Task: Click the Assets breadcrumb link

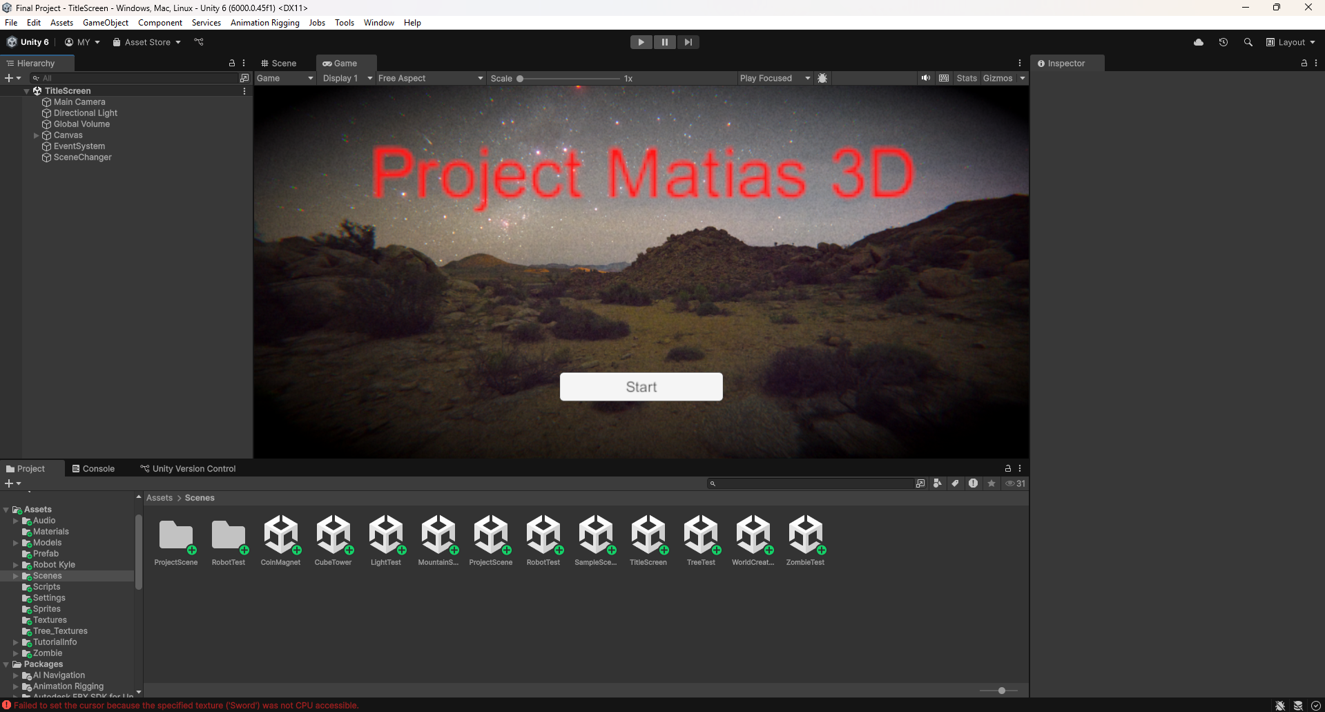Action: 159,498
